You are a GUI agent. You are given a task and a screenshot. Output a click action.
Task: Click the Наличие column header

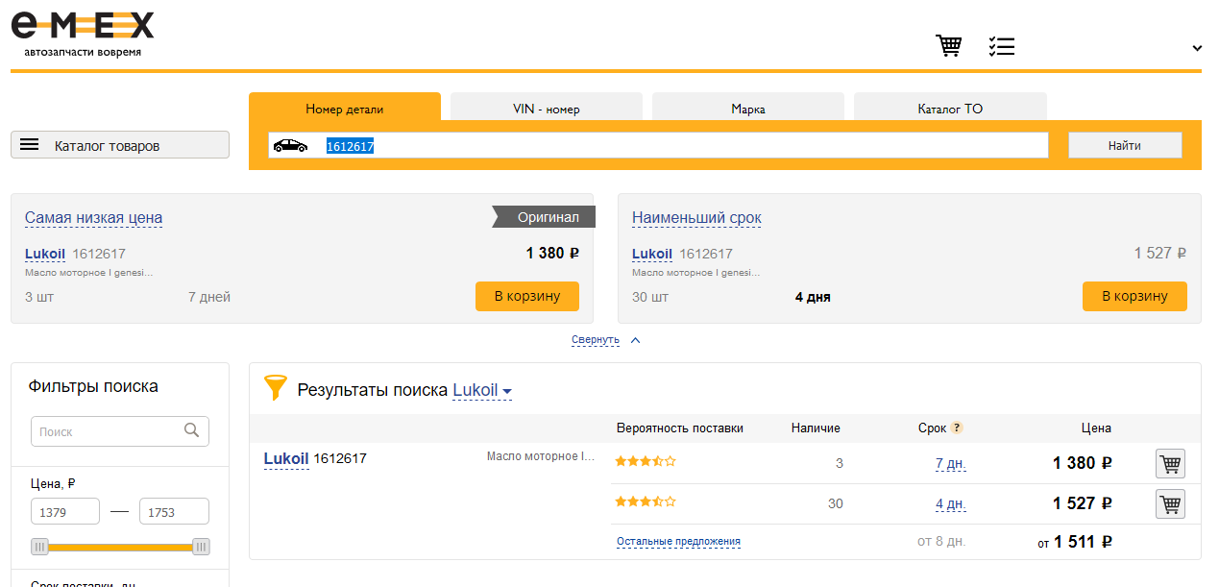816,428
